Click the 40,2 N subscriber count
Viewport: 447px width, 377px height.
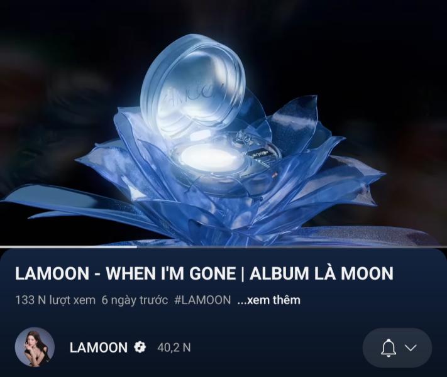tap(174, 347)
